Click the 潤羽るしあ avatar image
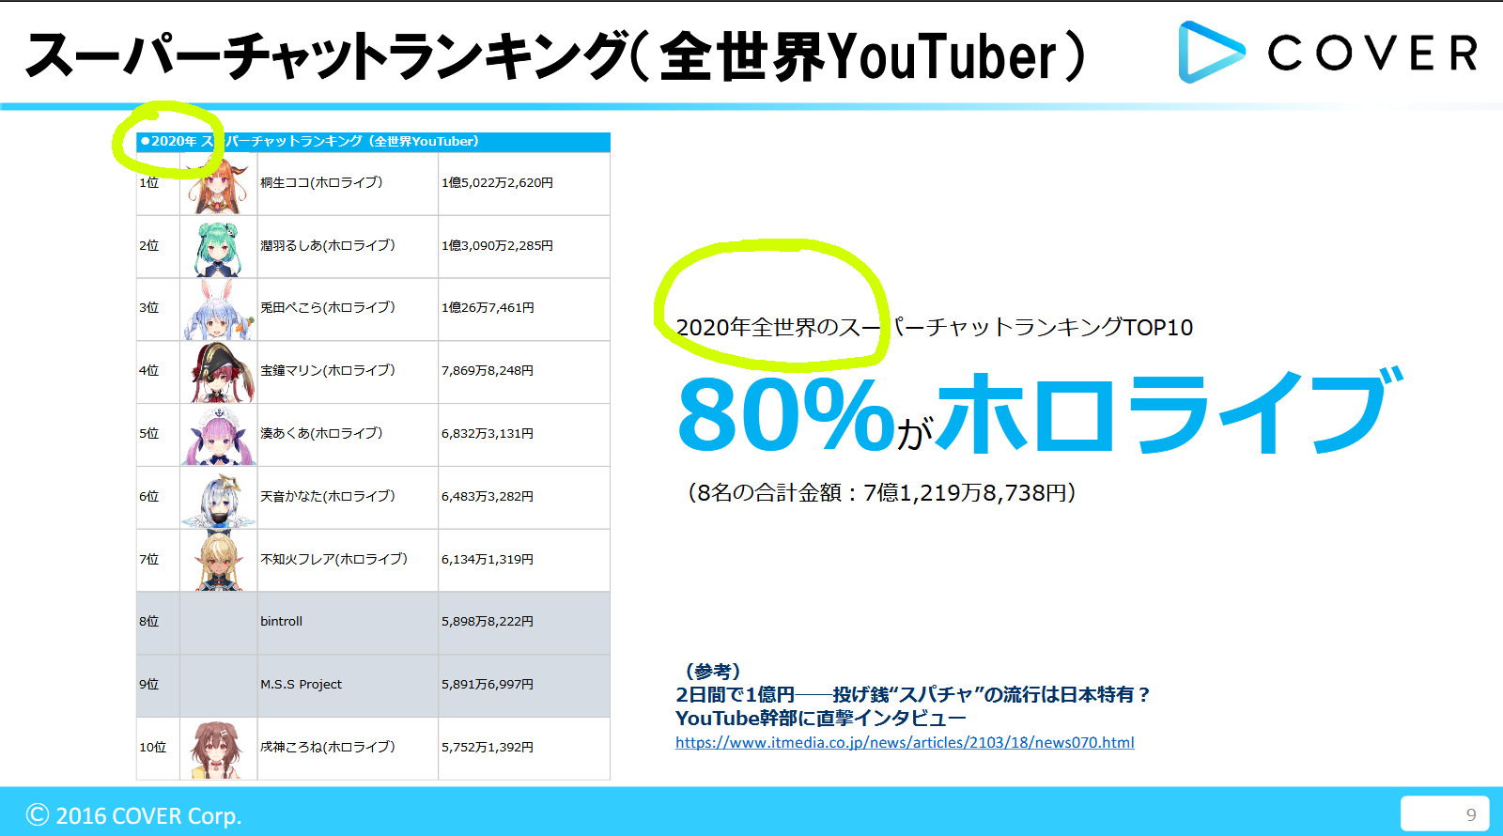 coord(218,247)
